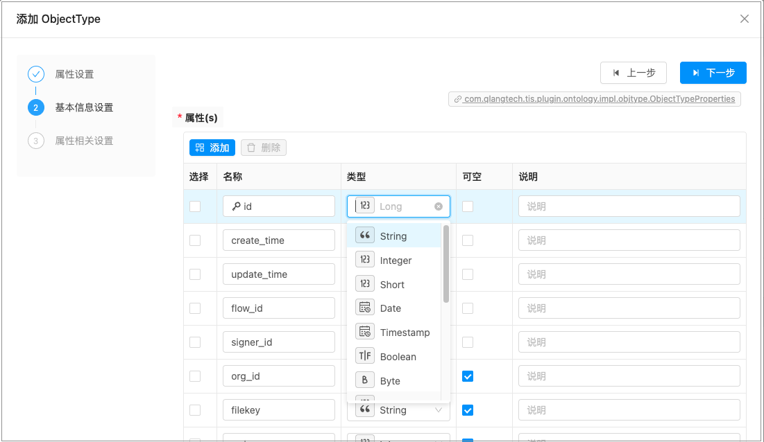Click the numeric type icon beside Long
764x442 pixels.
(x=364, y=206)
